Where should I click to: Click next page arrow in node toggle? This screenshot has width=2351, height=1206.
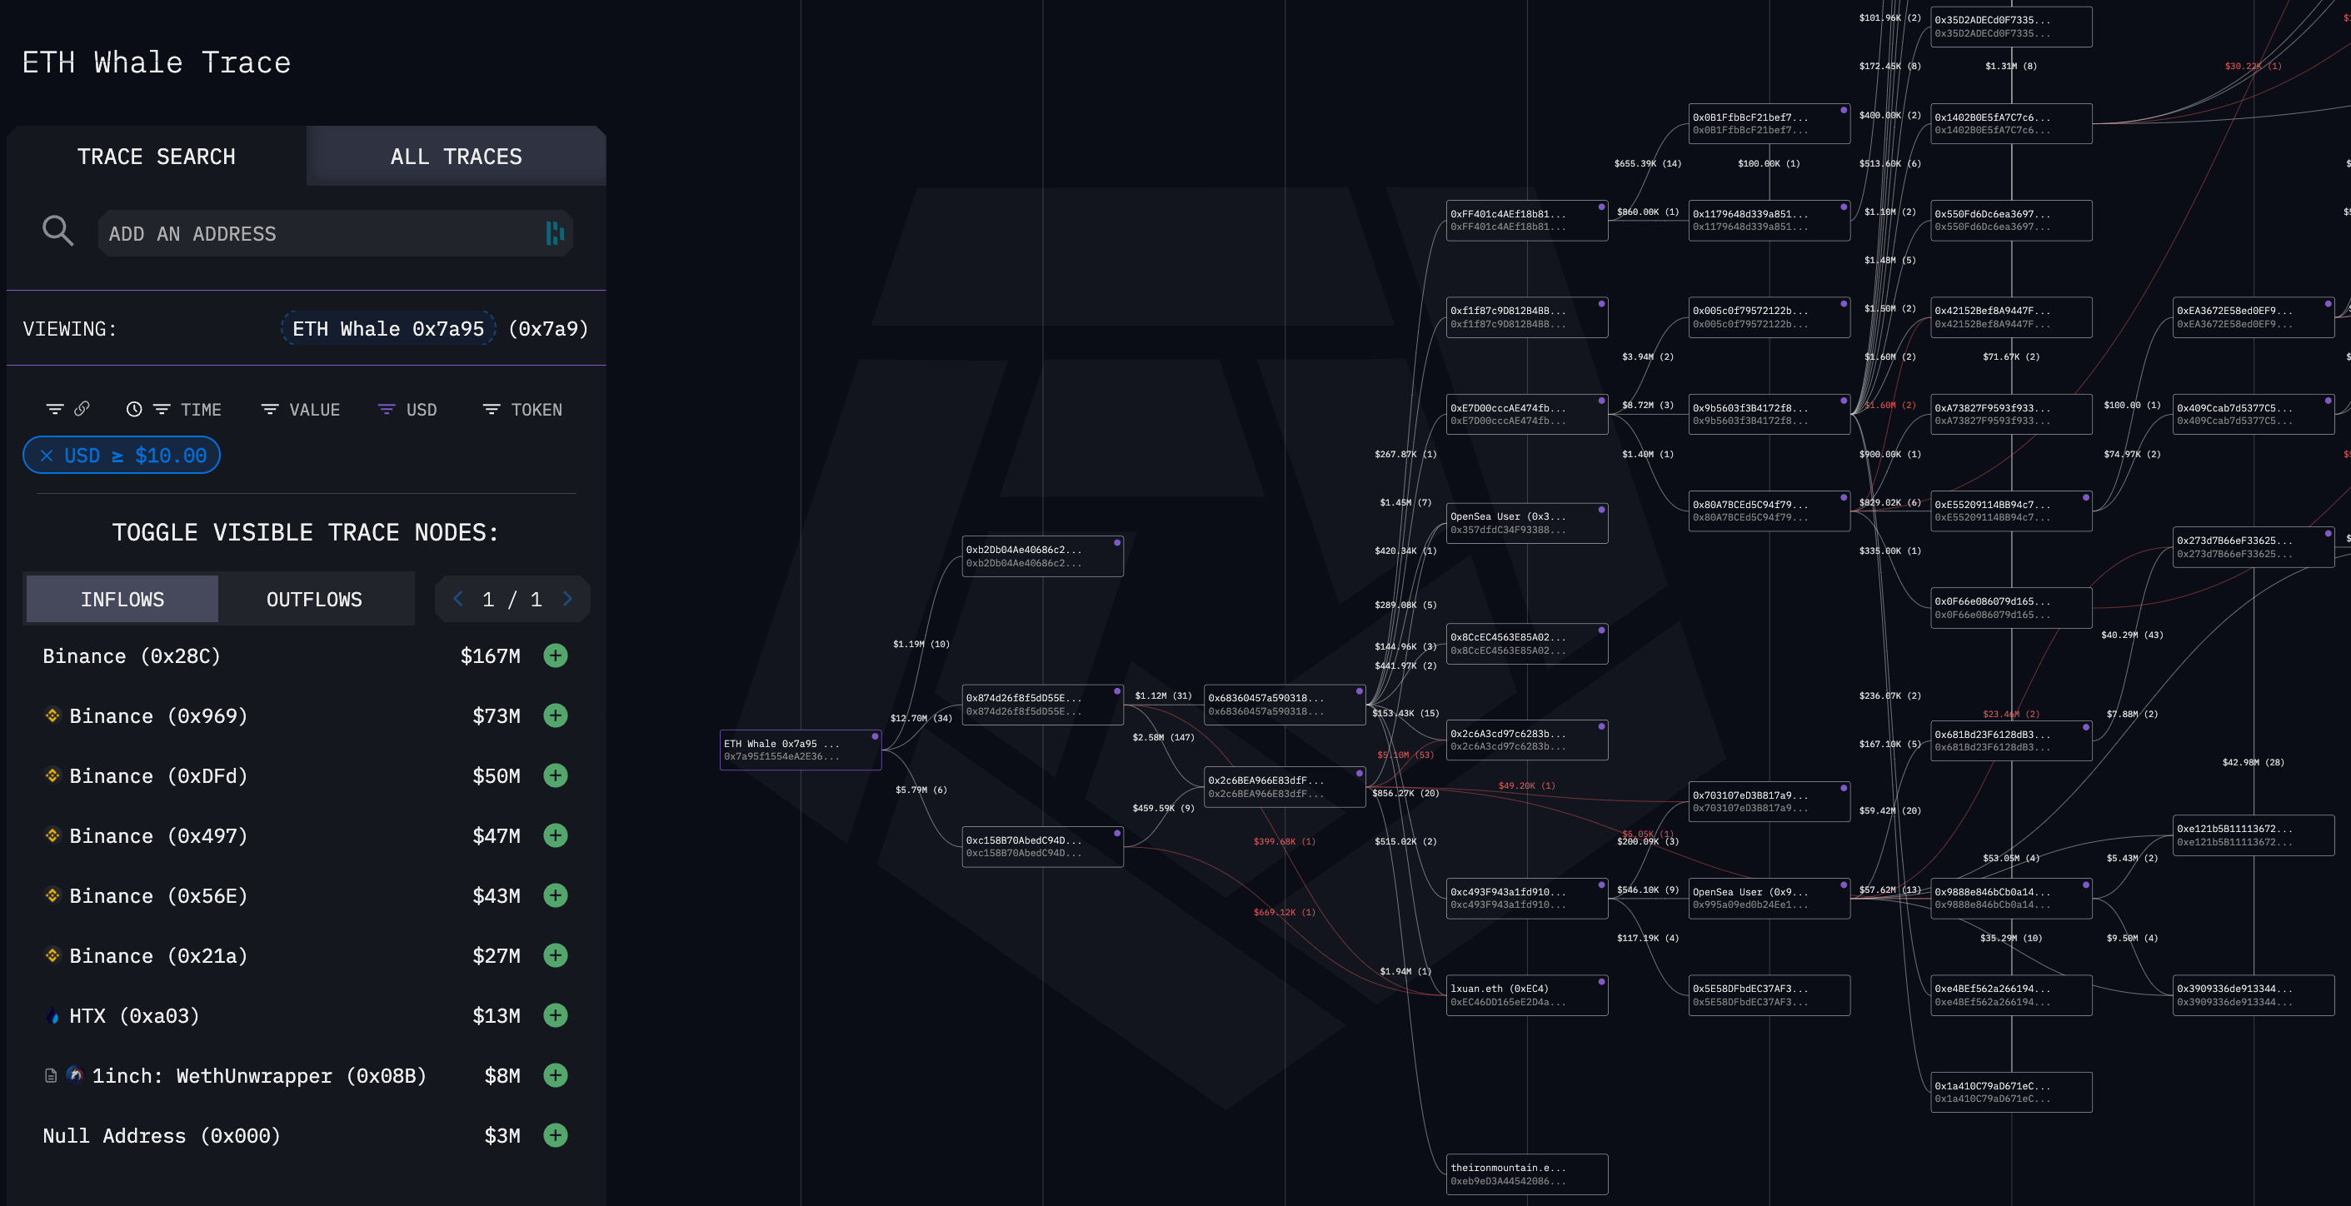point(567,598)
